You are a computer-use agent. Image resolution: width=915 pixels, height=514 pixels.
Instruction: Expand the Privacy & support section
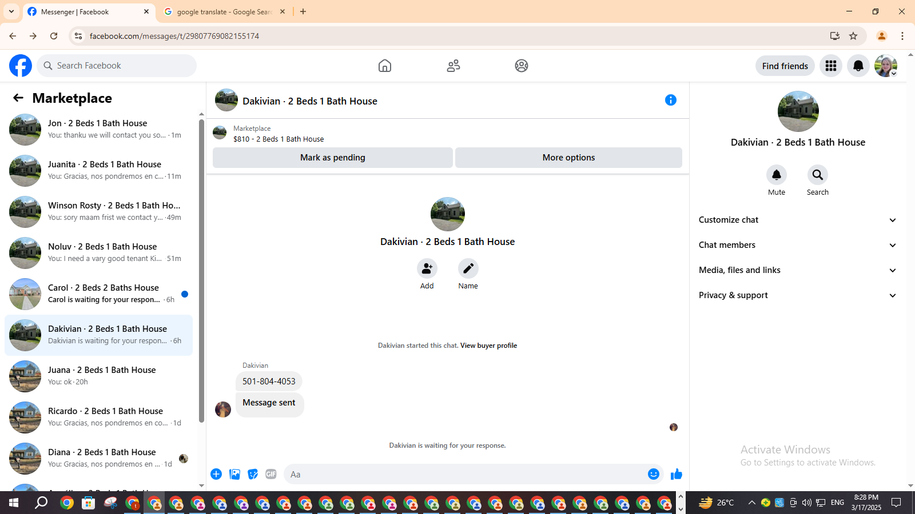pyautogui.click(x=798, y=295)
